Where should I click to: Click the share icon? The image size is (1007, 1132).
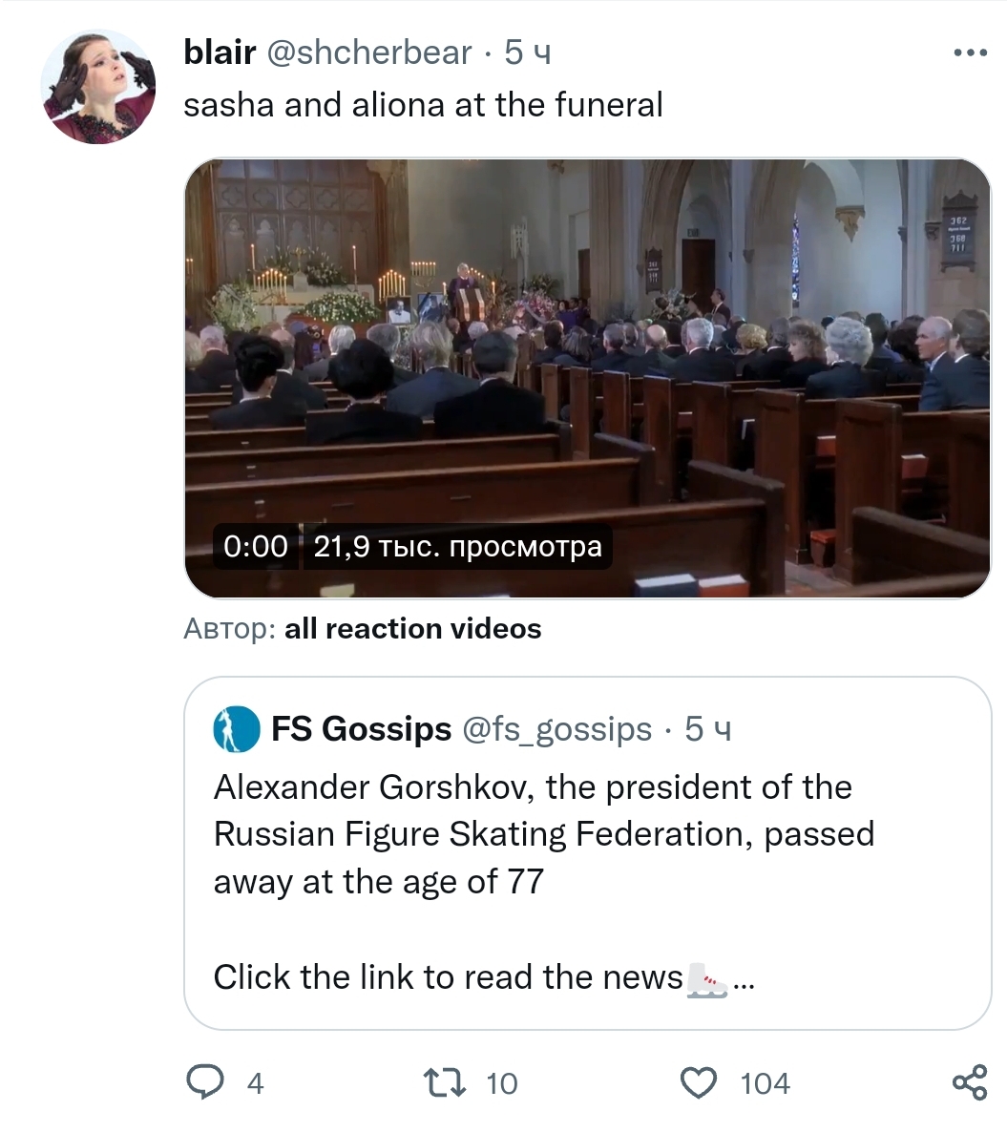pos(969,1082)
